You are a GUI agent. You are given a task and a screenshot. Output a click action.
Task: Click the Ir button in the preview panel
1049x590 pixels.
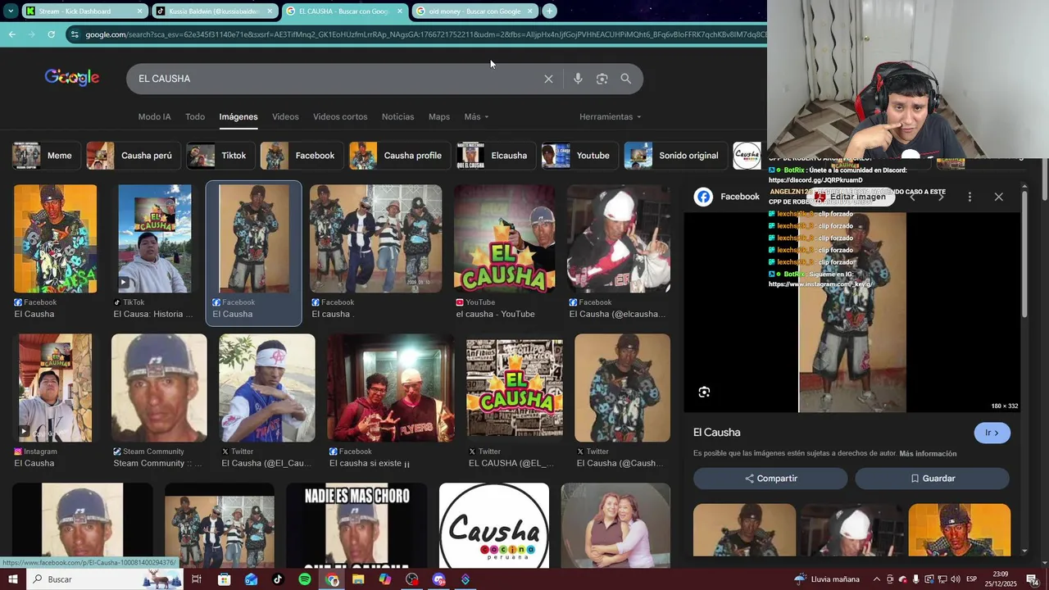point(992,433)
